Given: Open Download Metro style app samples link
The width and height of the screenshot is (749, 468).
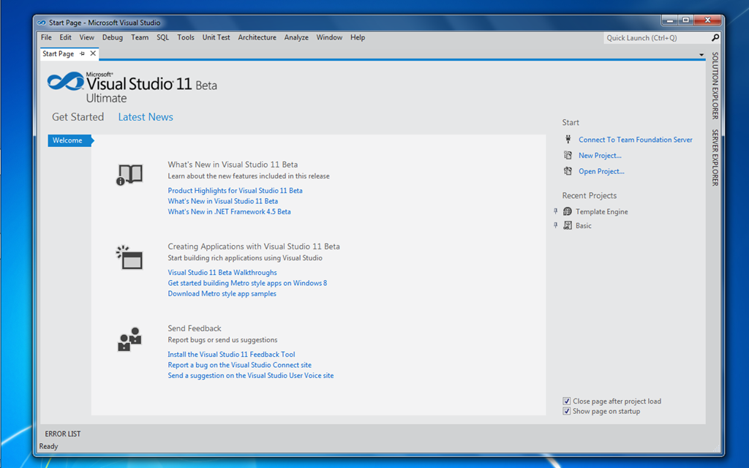Looking at the screenshot, I should tap(222, 294).
